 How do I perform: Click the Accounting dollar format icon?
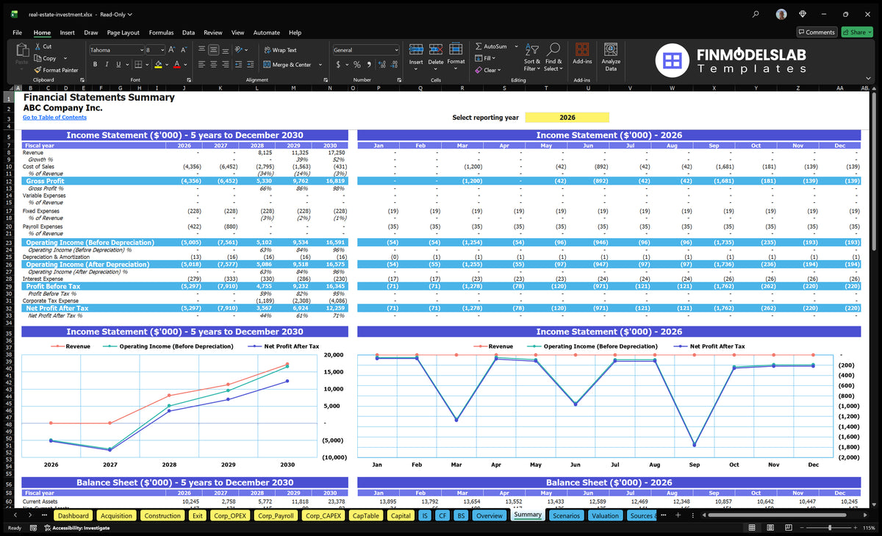tap(338, 65)
